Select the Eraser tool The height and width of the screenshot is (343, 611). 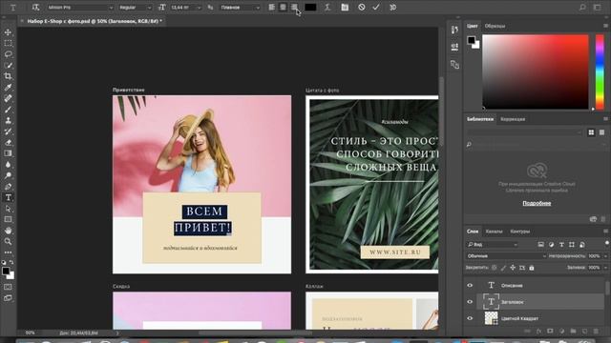point(8,142)
